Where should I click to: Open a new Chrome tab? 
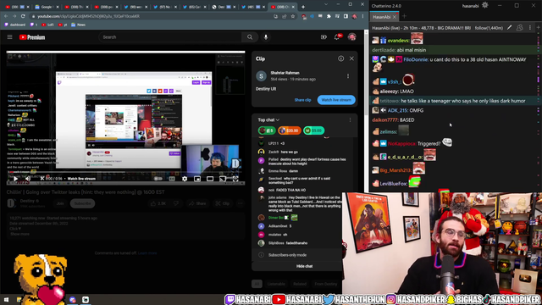(303, 7)
